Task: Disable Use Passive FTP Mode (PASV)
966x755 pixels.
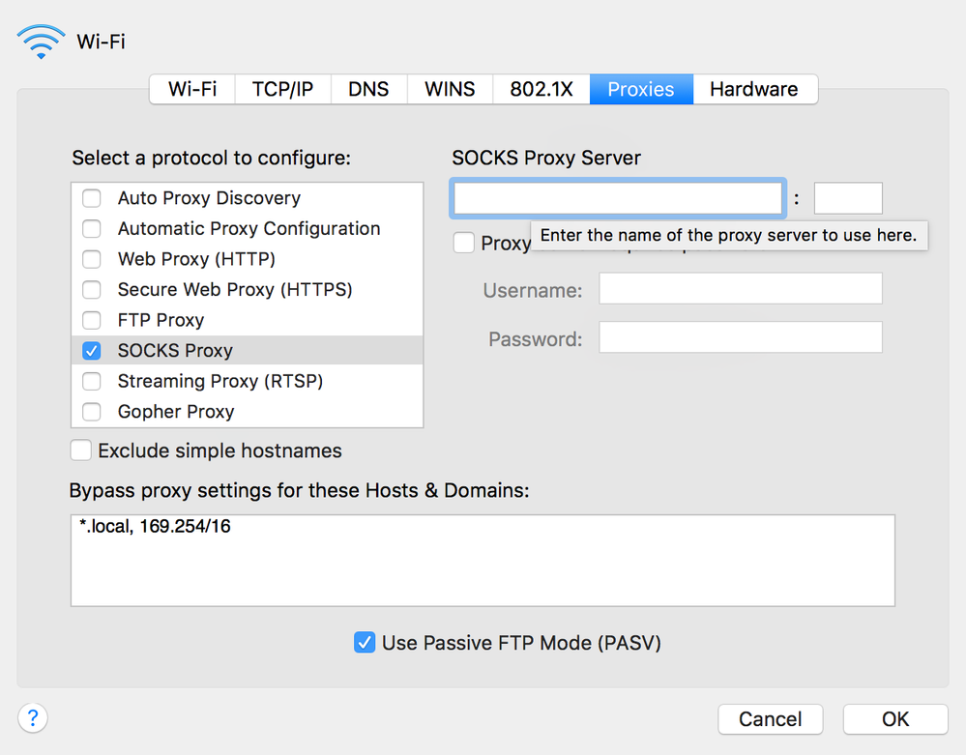Action: pos(365,643)
